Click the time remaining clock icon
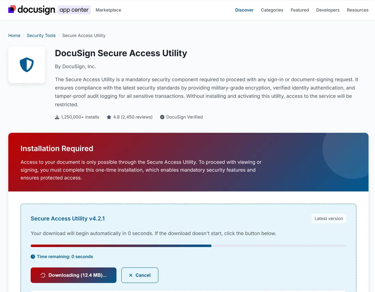Image resolution: width=375 pixels, height=292 pixels. [33, 257]
